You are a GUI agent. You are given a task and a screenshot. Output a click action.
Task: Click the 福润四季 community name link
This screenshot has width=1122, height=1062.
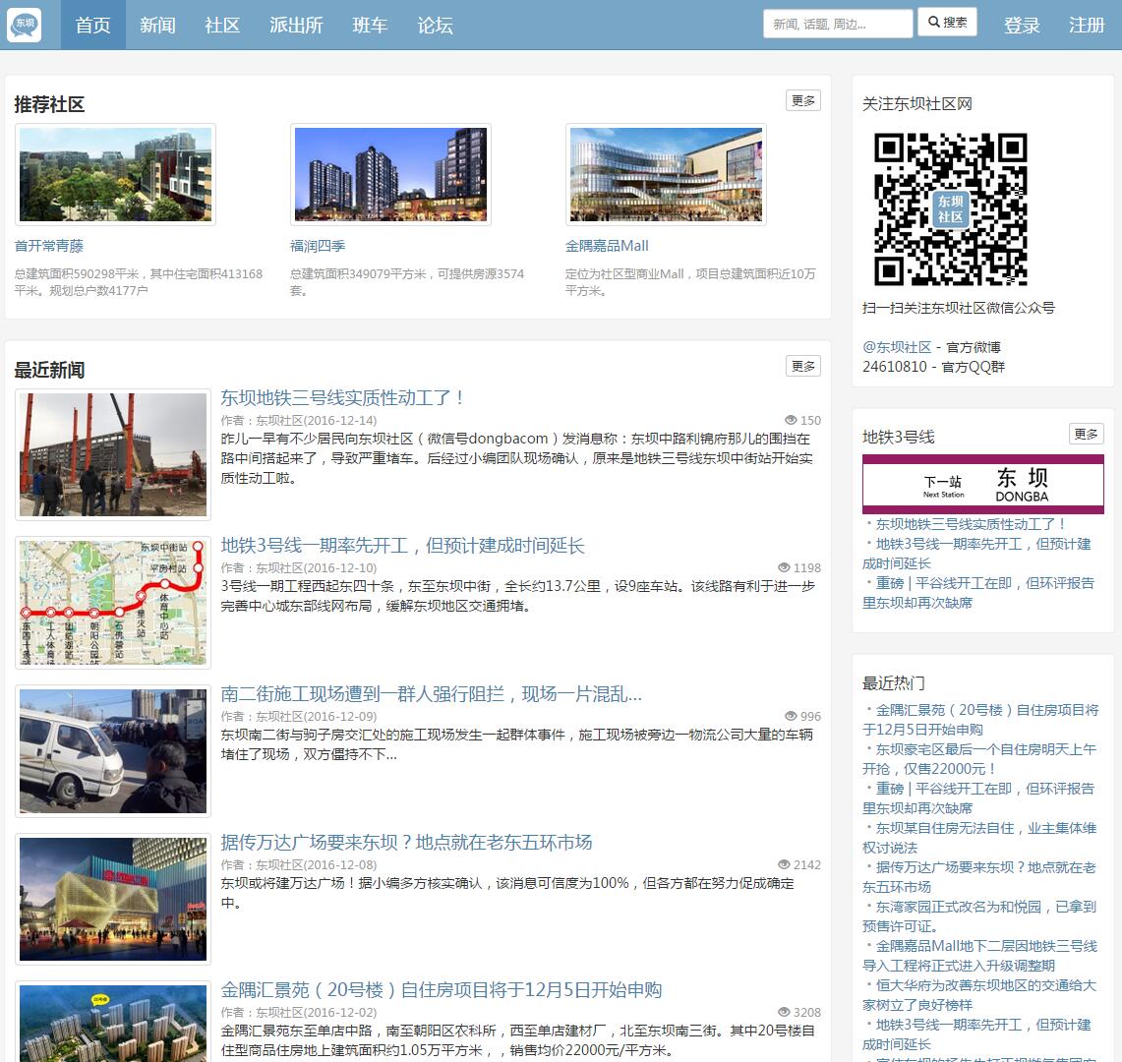tap(318, 246)
